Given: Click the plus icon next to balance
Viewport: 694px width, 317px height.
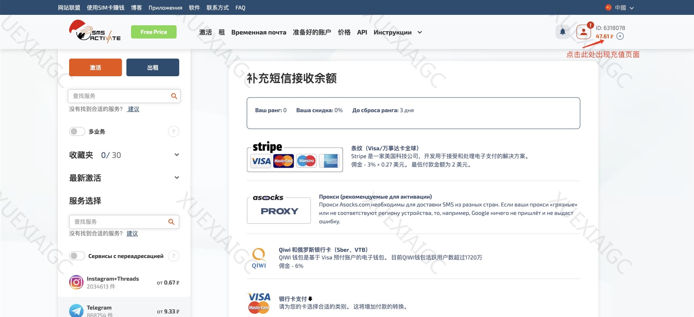Looking at the screenshot, I should 620,37.
